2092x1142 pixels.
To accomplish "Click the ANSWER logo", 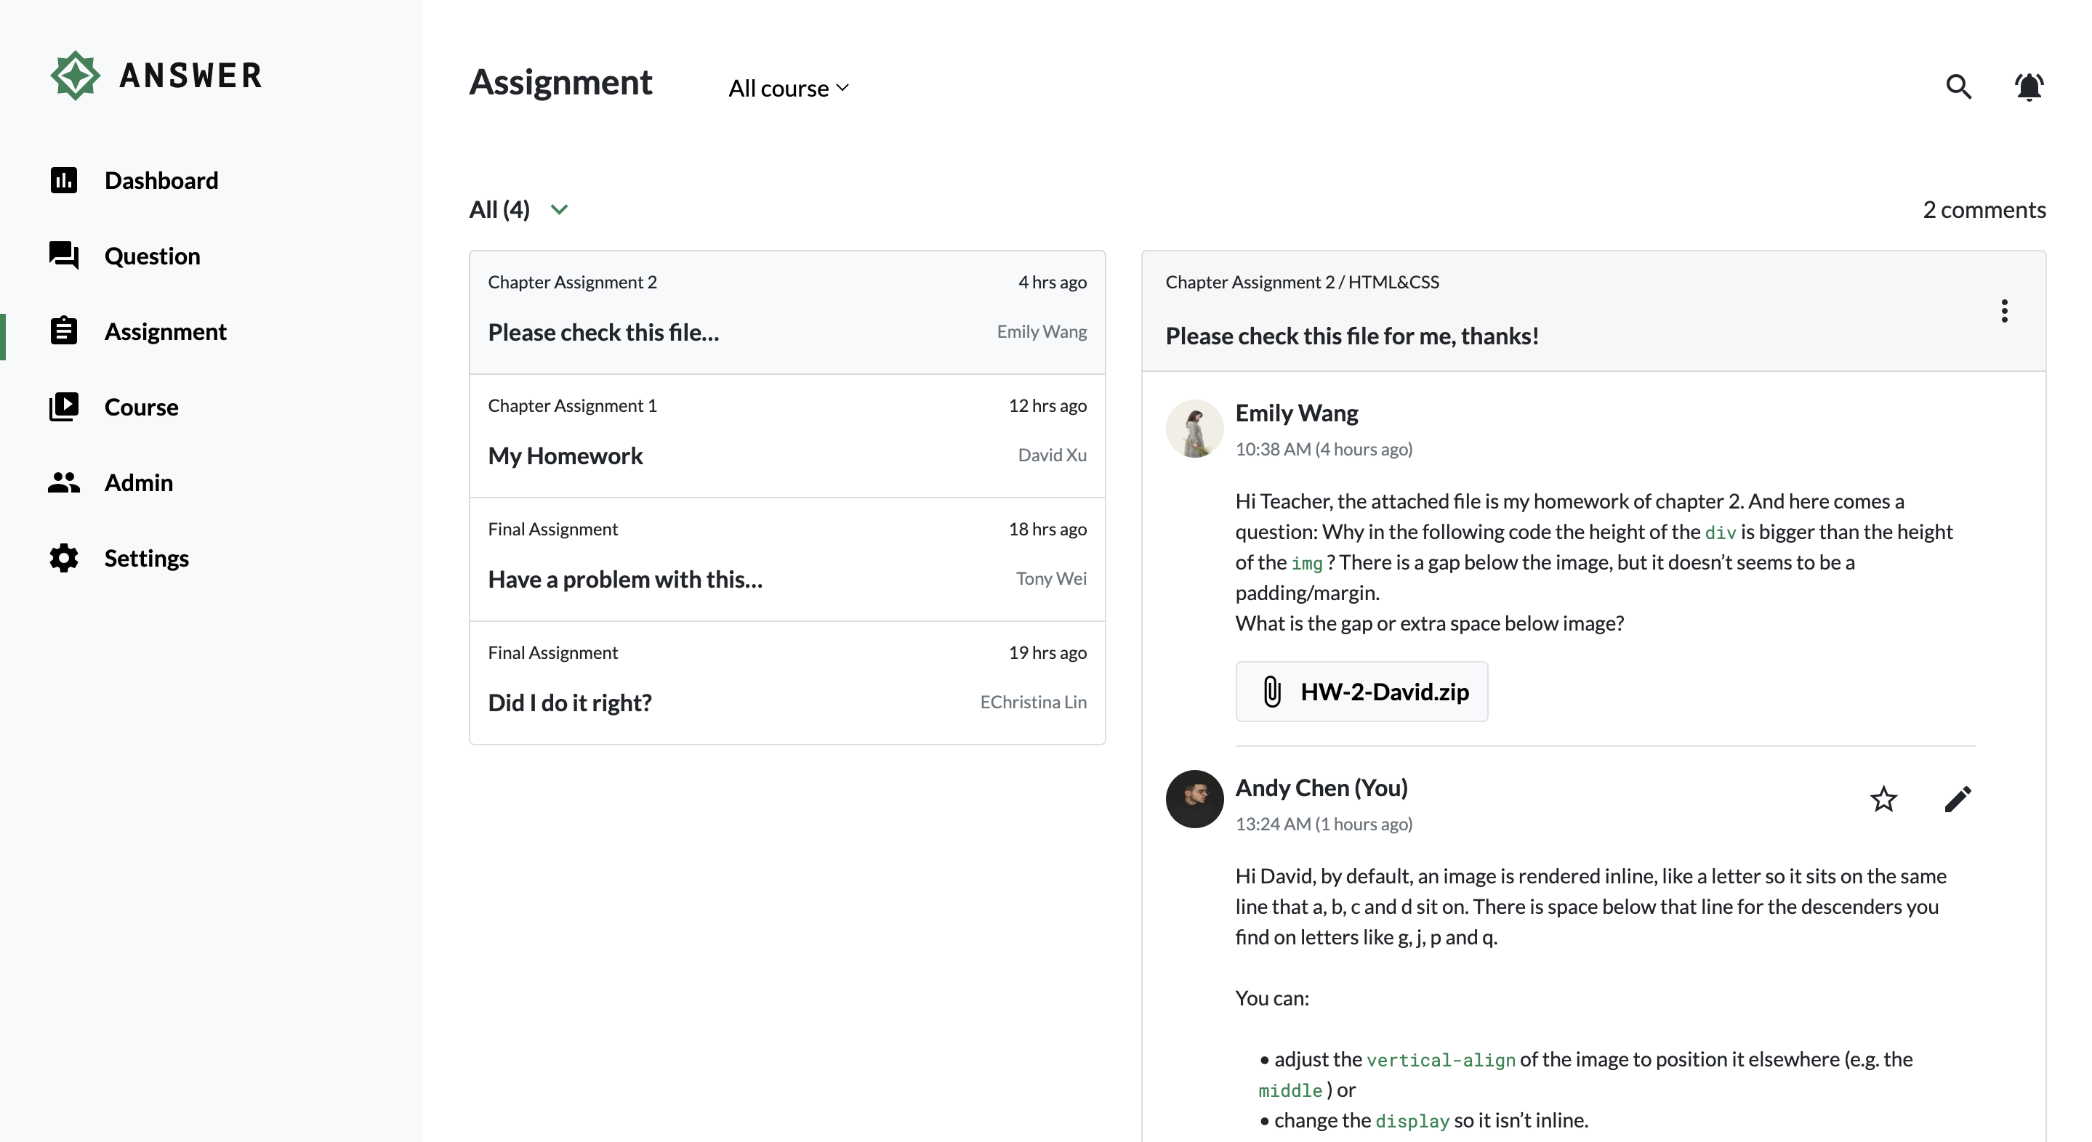I will (157, 76).
